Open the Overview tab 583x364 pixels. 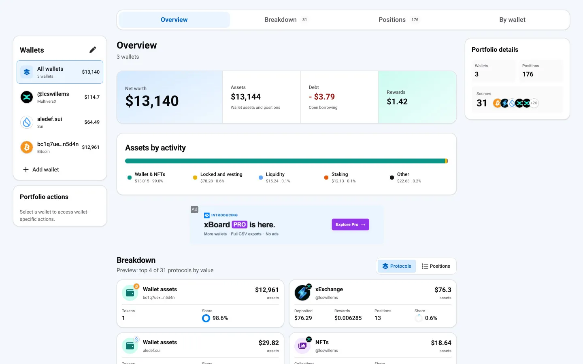(x=174, y=20)
